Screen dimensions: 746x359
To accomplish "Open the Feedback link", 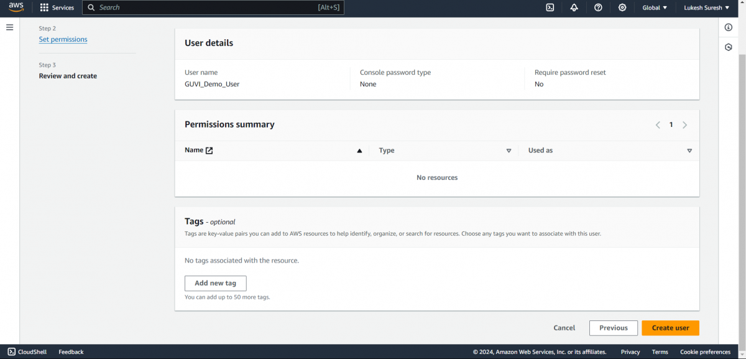I will point(70,352).
